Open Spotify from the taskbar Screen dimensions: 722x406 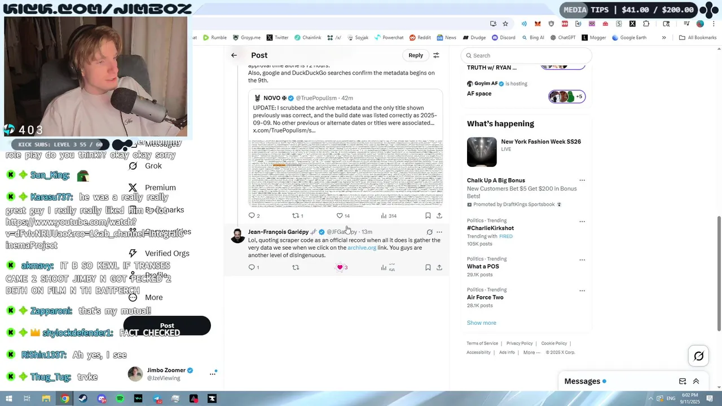point(120,399)
